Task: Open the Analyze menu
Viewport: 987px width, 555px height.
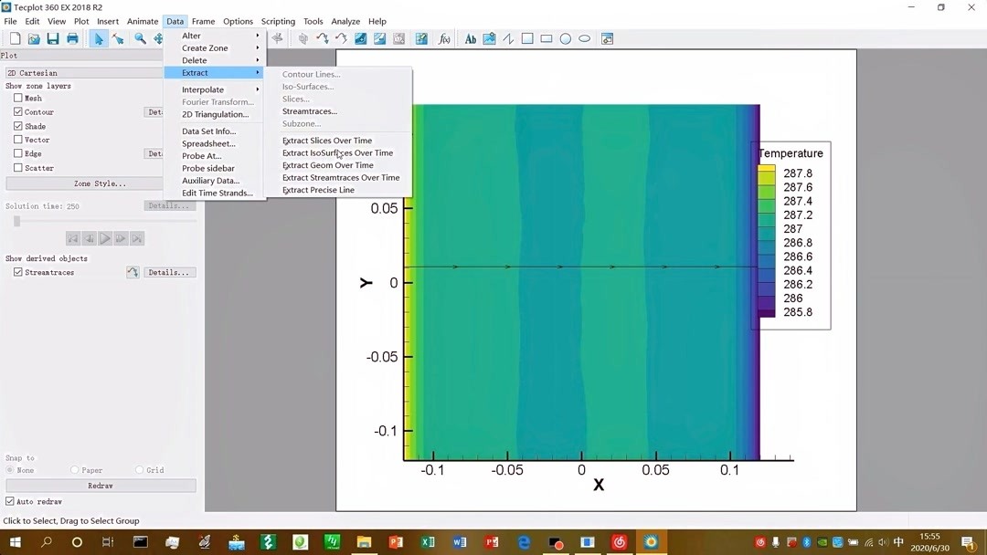Action: click(345, 21)
